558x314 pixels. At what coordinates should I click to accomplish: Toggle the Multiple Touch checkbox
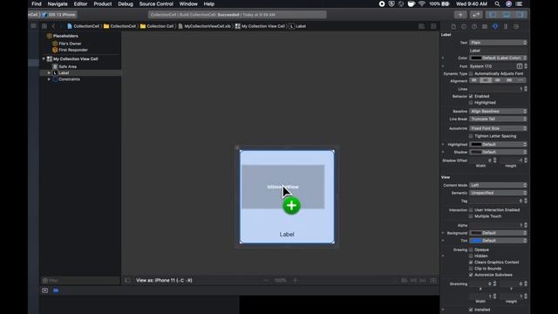pos(471,216)
